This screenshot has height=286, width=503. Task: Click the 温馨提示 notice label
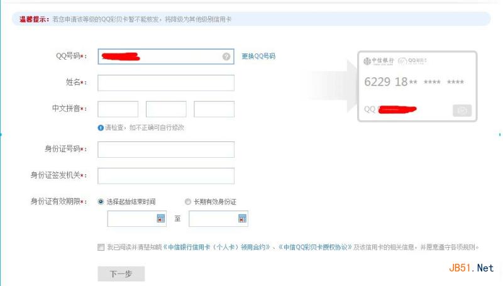coord(34,19)
